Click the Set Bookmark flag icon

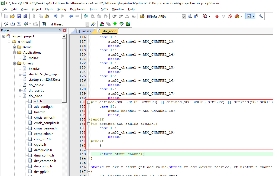(x=86, y=16)
